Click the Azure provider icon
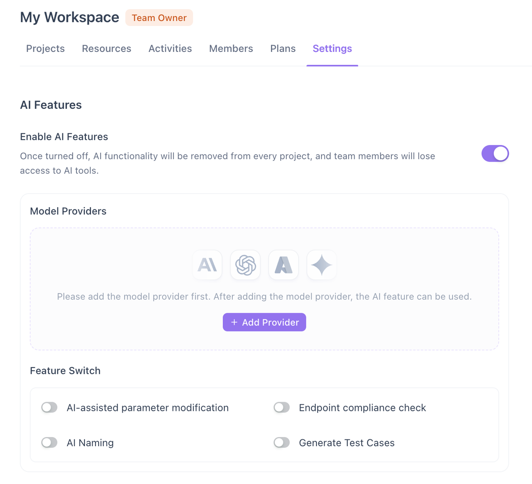Image resolution: width=532 pixels, height=484 pixels. tap(283, 265)
